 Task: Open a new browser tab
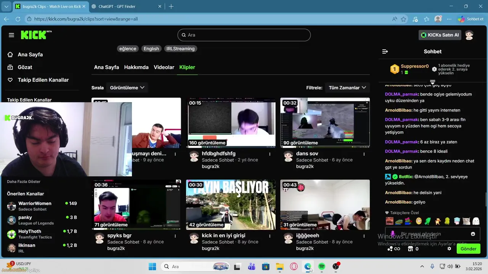point(171,6)
